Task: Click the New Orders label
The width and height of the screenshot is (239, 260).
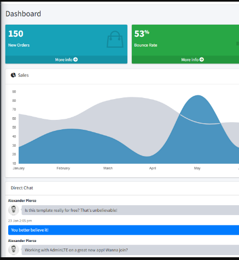Action: point(19,45)
